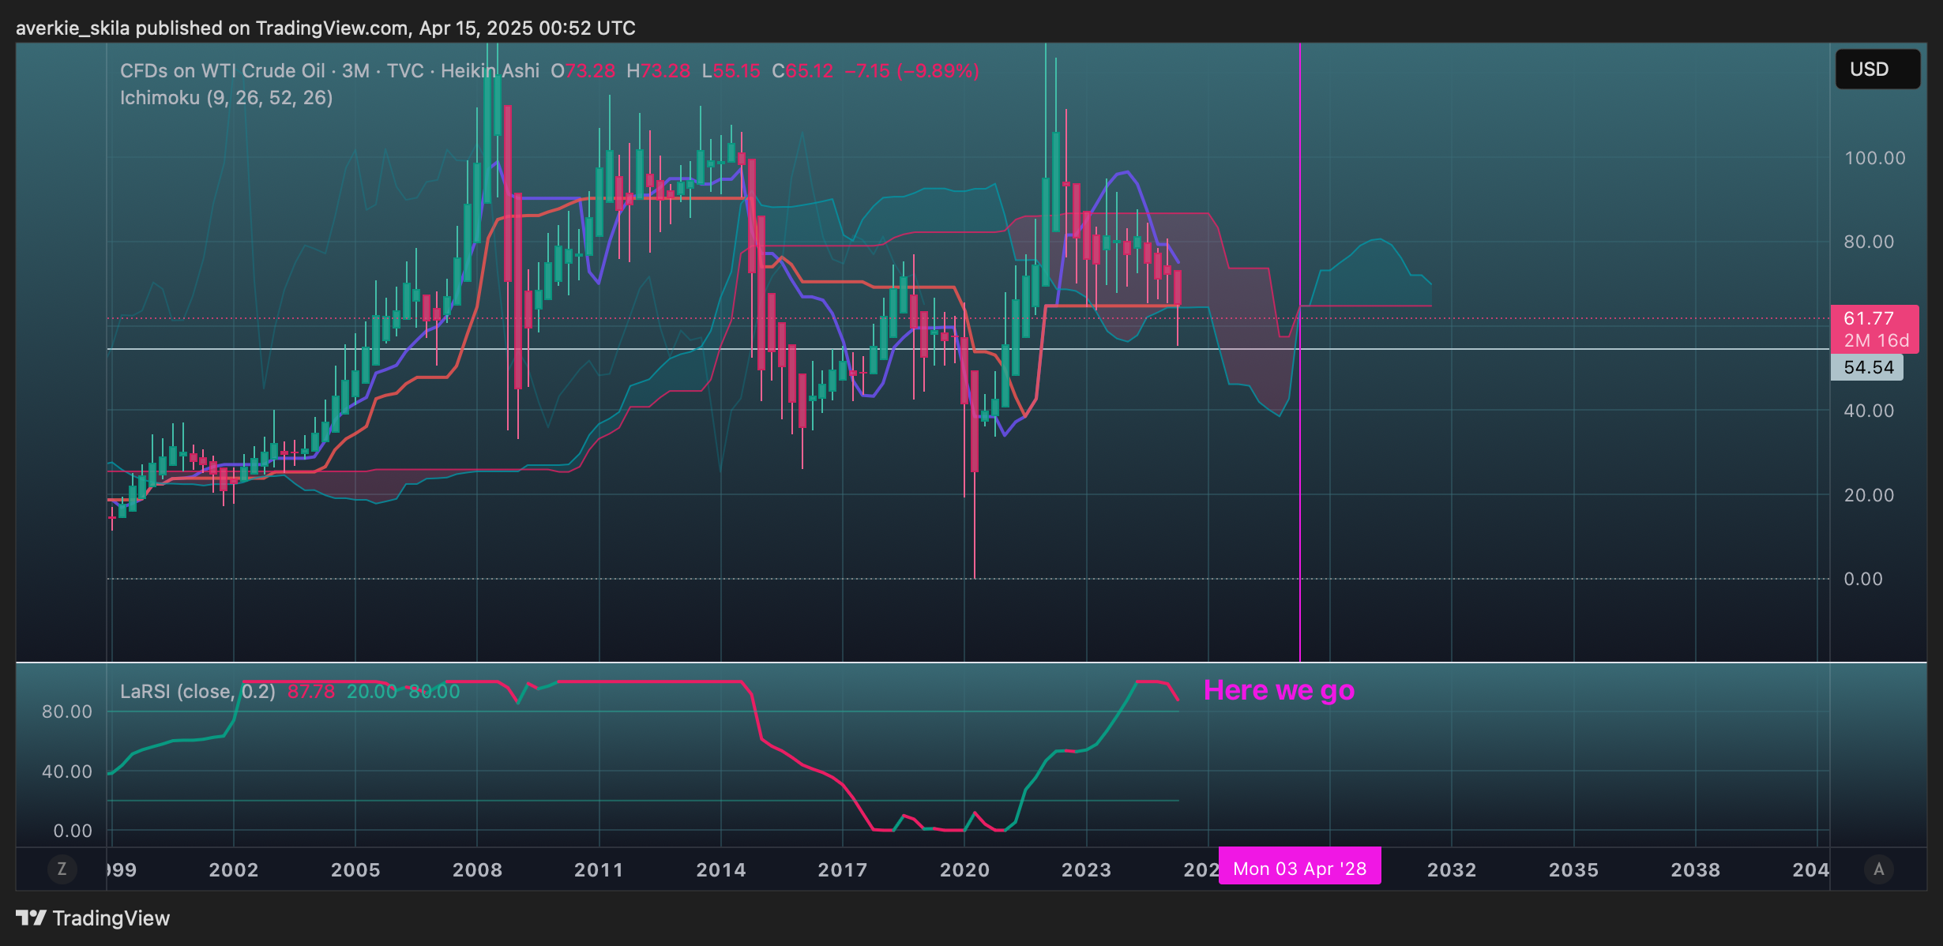Click the low value L55.15 in header
This screenshot has height=946, width=1943.
pos(731,71)
